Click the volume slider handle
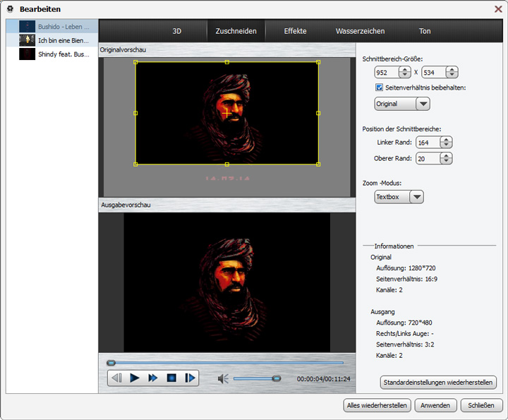Viewport: 508px width, 420px height. coord(277,378)
